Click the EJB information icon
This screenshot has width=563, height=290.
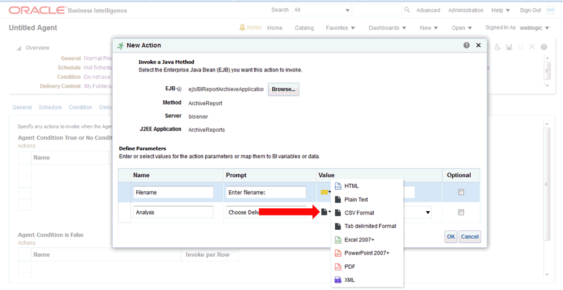[x=180, y=89]
